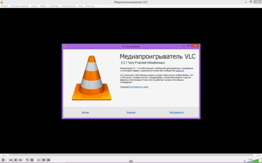Screen dimensions: 262x163
Task: Open the Инструменты menu
Action: point(69,6)
